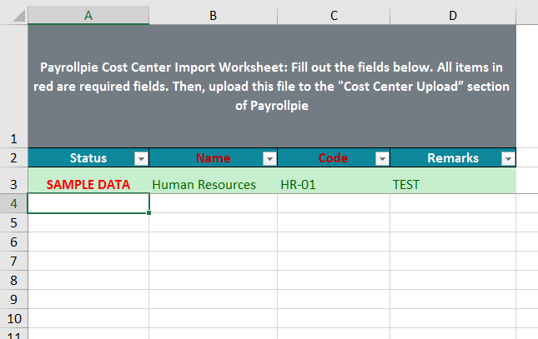
Task: Select row 3 header
Action: [x=13, y=180]
